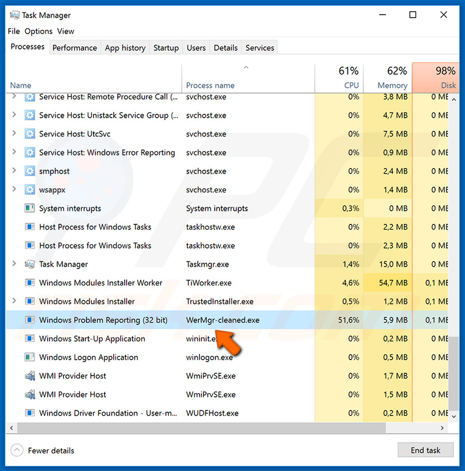Click the Task Manager title bar icon
This screenshot has height=471, width=465.
pyautogui.click(x=14, y=15)
